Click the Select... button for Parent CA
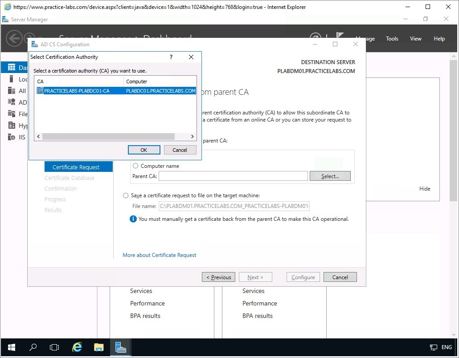This screenshot has height=358, width=459. point(330,176)
